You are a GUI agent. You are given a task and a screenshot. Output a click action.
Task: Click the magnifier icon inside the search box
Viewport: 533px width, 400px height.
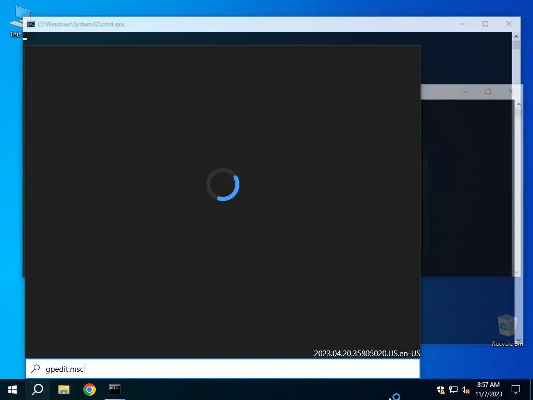[x=35, y=369]
